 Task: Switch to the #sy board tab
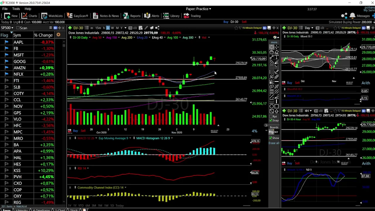271,132
